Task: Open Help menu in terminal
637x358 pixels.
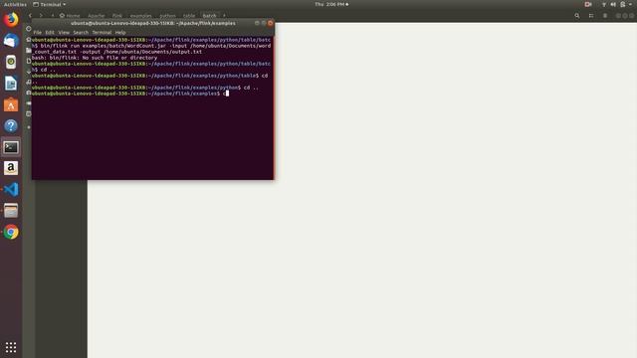Action: click(x=120, y=33)
